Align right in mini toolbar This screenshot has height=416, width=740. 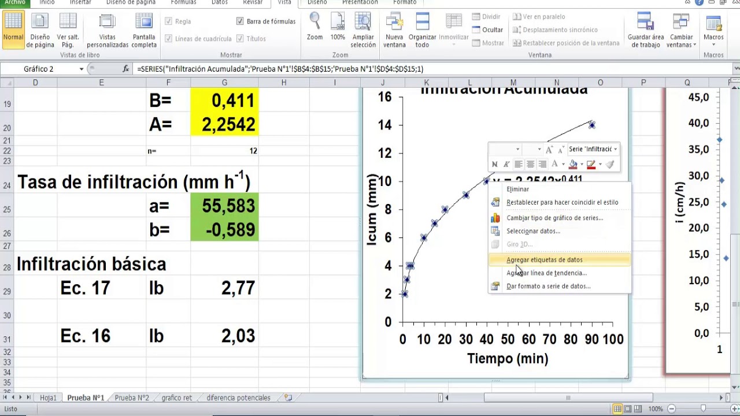point(542,165)
